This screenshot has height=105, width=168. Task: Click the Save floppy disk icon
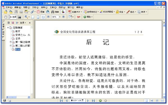tap(16, 12)
